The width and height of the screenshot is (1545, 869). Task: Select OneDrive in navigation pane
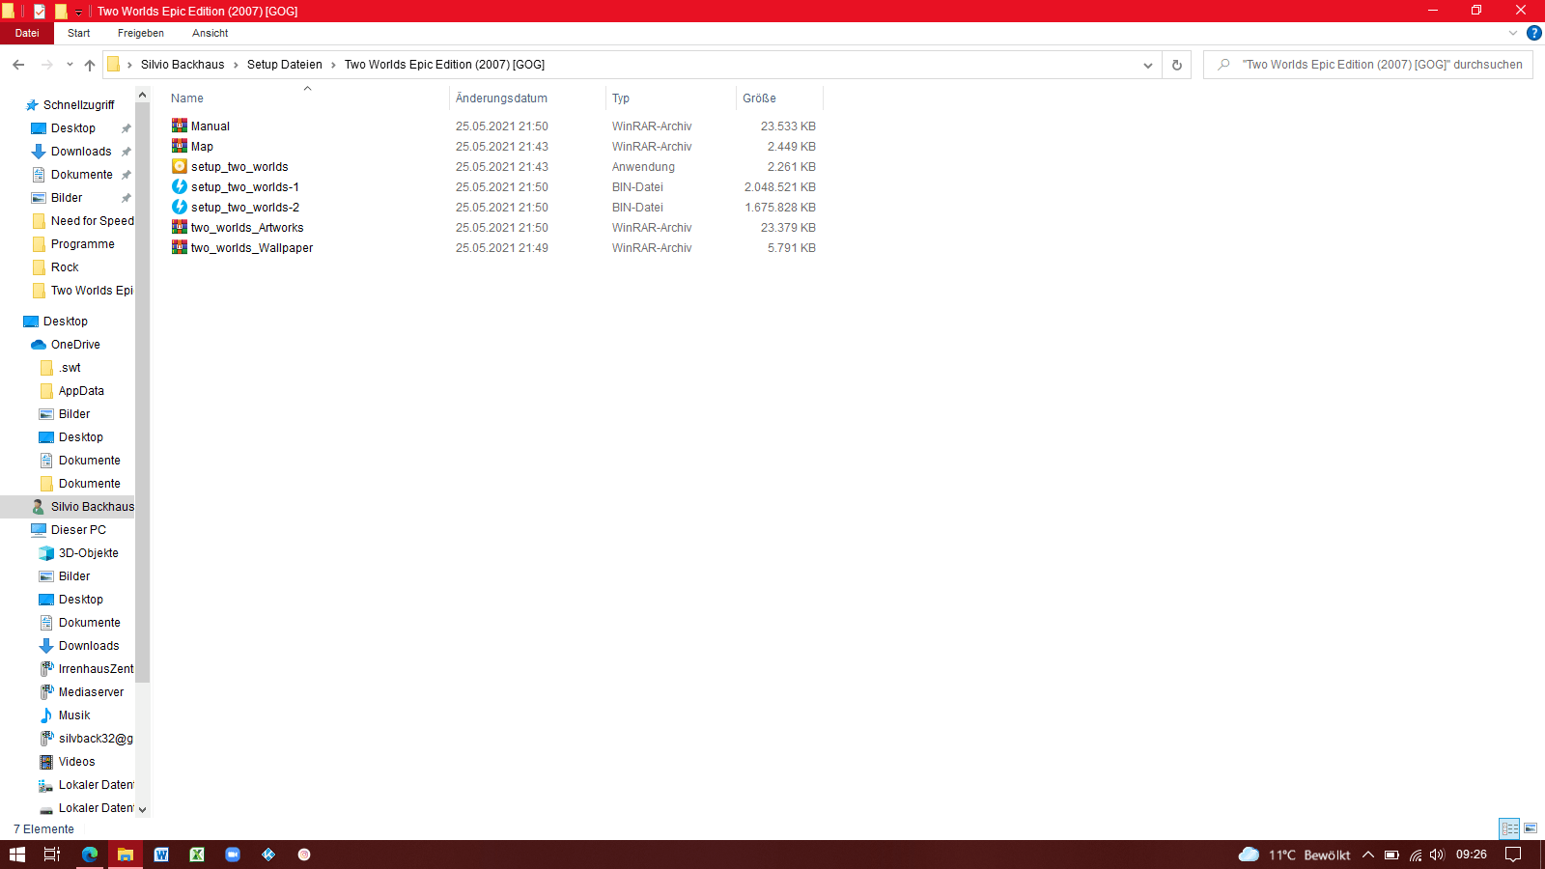[75, 345]
